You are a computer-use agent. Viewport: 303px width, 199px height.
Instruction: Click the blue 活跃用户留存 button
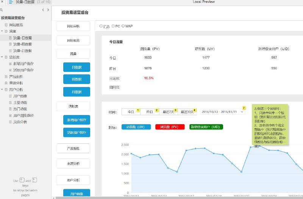(x=77, y=132)
